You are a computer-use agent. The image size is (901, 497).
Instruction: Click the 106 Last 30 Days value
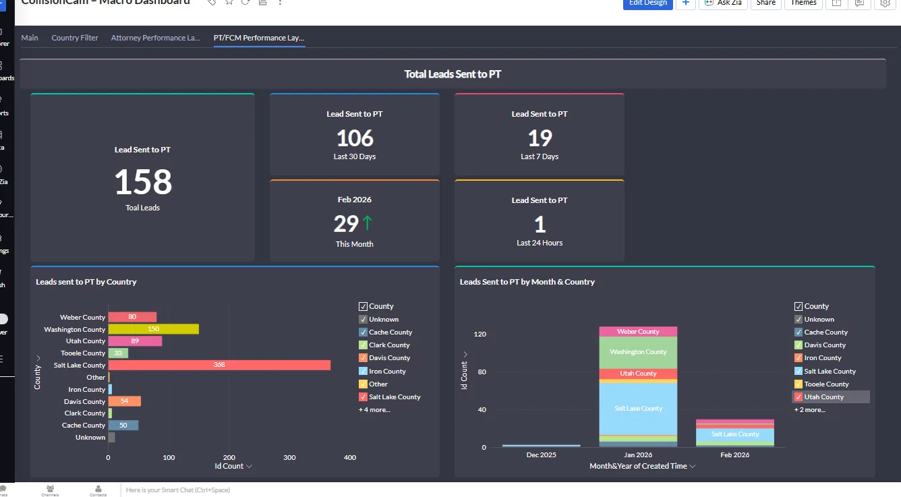pos(355,138)
